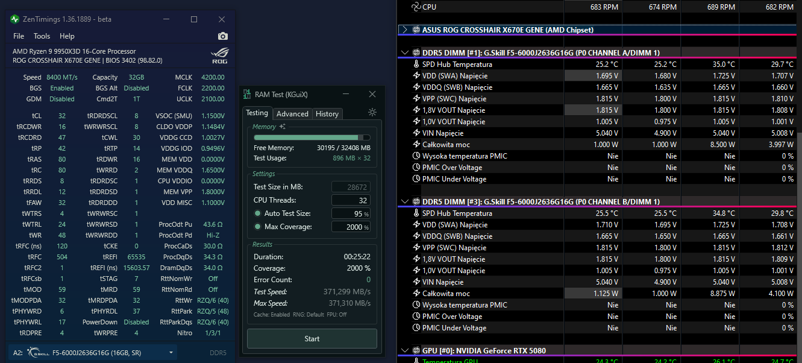Click the CPU fan icon
Image resolution: width=802 pixels, height=363 pixels.
(416, 7)
